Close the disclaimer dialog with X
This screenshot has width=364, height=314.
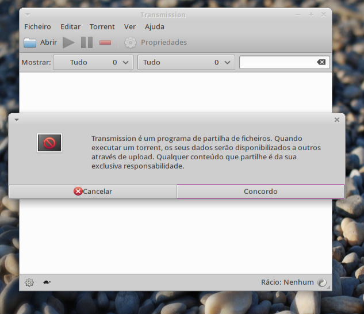tap(337, 120)
